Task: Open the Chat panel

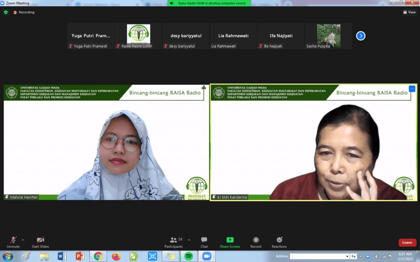Action: click(x=204, y=242)
